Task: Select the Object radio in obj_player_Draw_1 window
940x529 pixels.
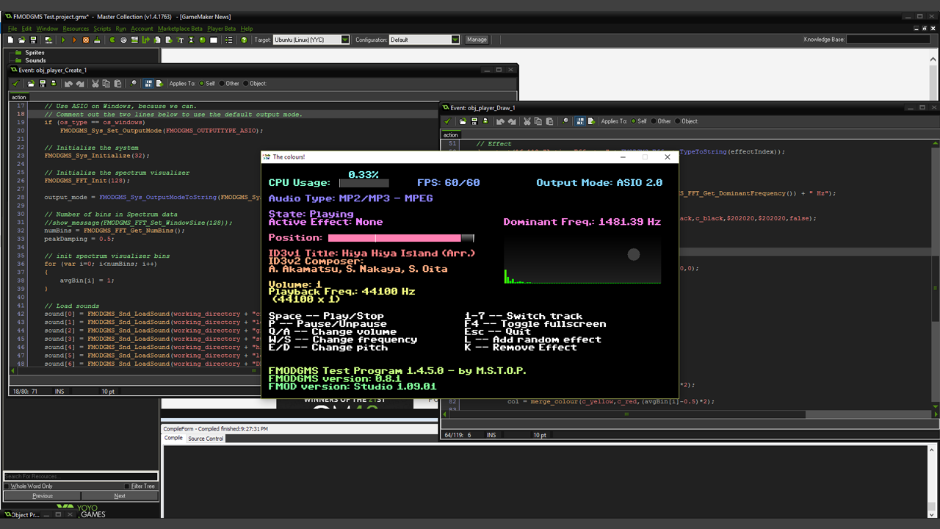Action: 677,121
